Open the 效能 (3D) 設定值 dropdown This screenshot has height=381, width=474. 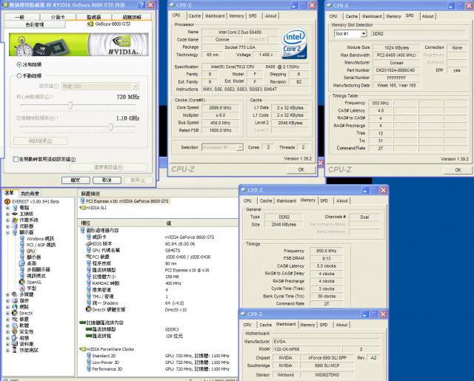[x=135, y=87]
